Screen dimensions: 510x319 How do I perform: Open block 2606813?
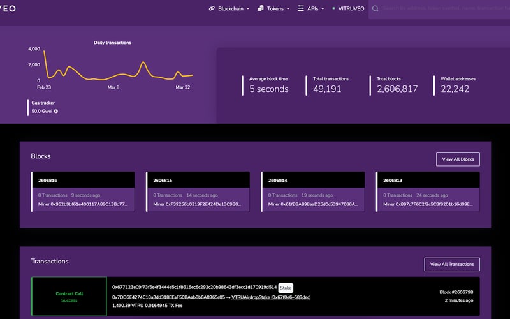pyautogui.click(x=393, y=181)
